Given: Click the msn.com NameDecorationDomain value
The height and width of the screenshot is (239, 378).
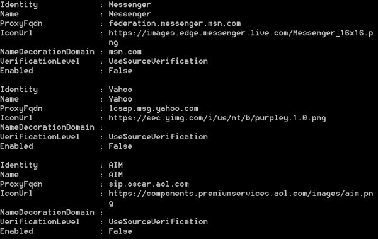Looking at the screenshot, I should [125, 52].
